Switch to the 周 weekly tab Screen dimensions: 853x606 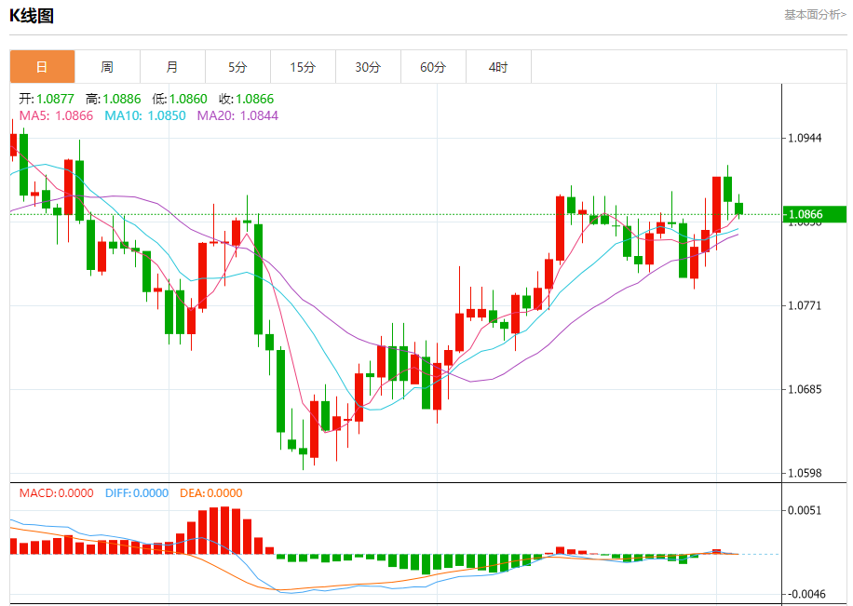108,67
